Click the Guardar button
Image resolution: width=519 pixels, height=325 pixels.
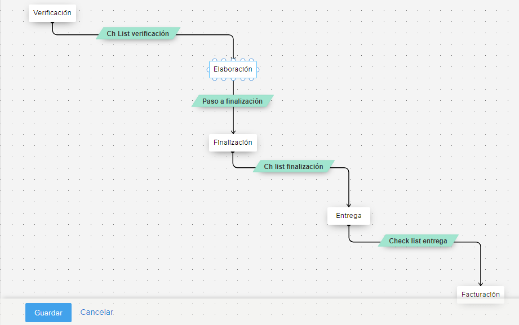click(48, 313)
